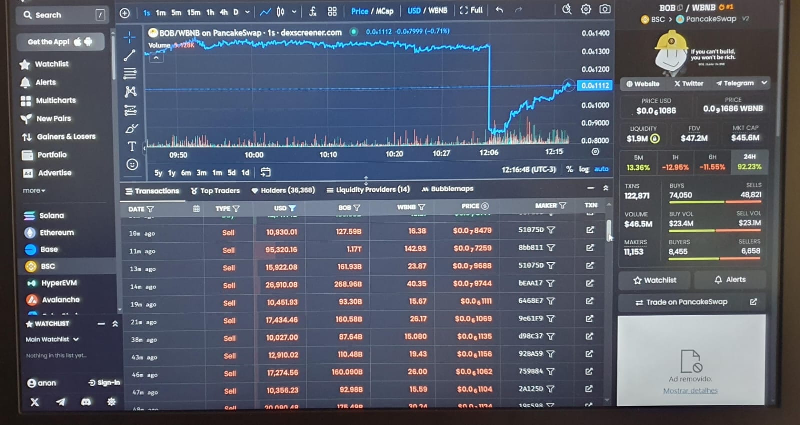800x425 pixels.
Task: Open the Advertise page
Action: tap(47, 173)
